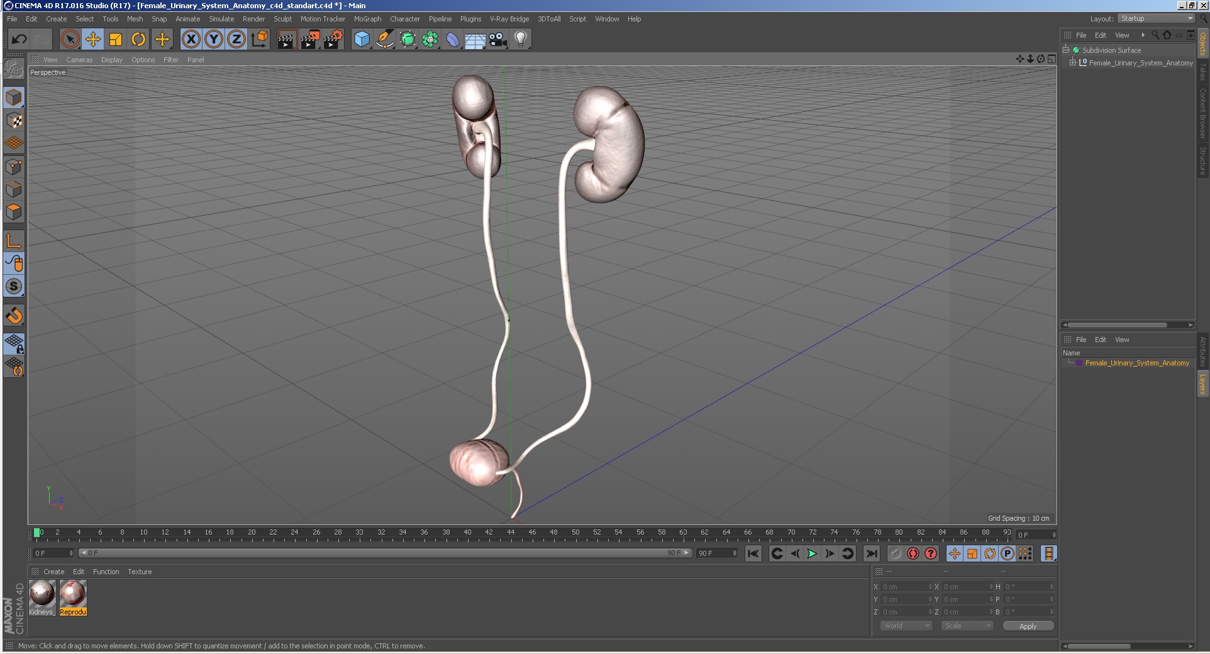This screenshot has height=654, width=1210.
Task: Select the Rotate tool
Action: pyautogui.click(x=138, y=40)
